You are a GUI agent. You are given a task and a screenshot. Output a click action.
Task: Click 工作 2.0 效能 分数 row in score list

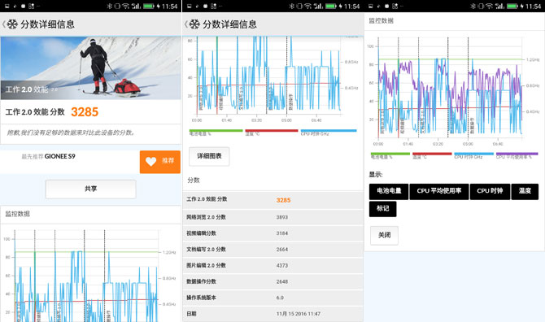272,200
